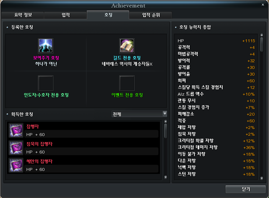Select the 침묵의 집행자 title entry
Image resolution: width=269 pixels, height=198 pixels.
click(84, 148)
